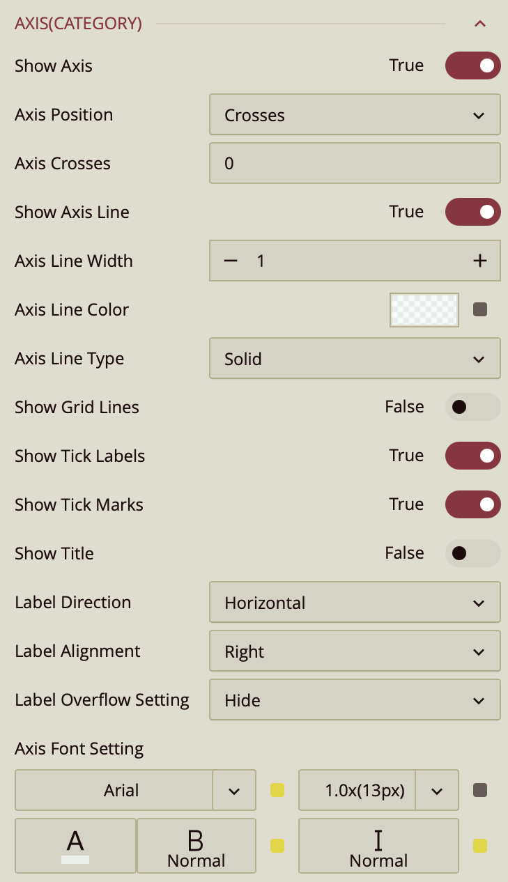
Task: Toggle the italic I Normal button
Action: coord(378,846)
